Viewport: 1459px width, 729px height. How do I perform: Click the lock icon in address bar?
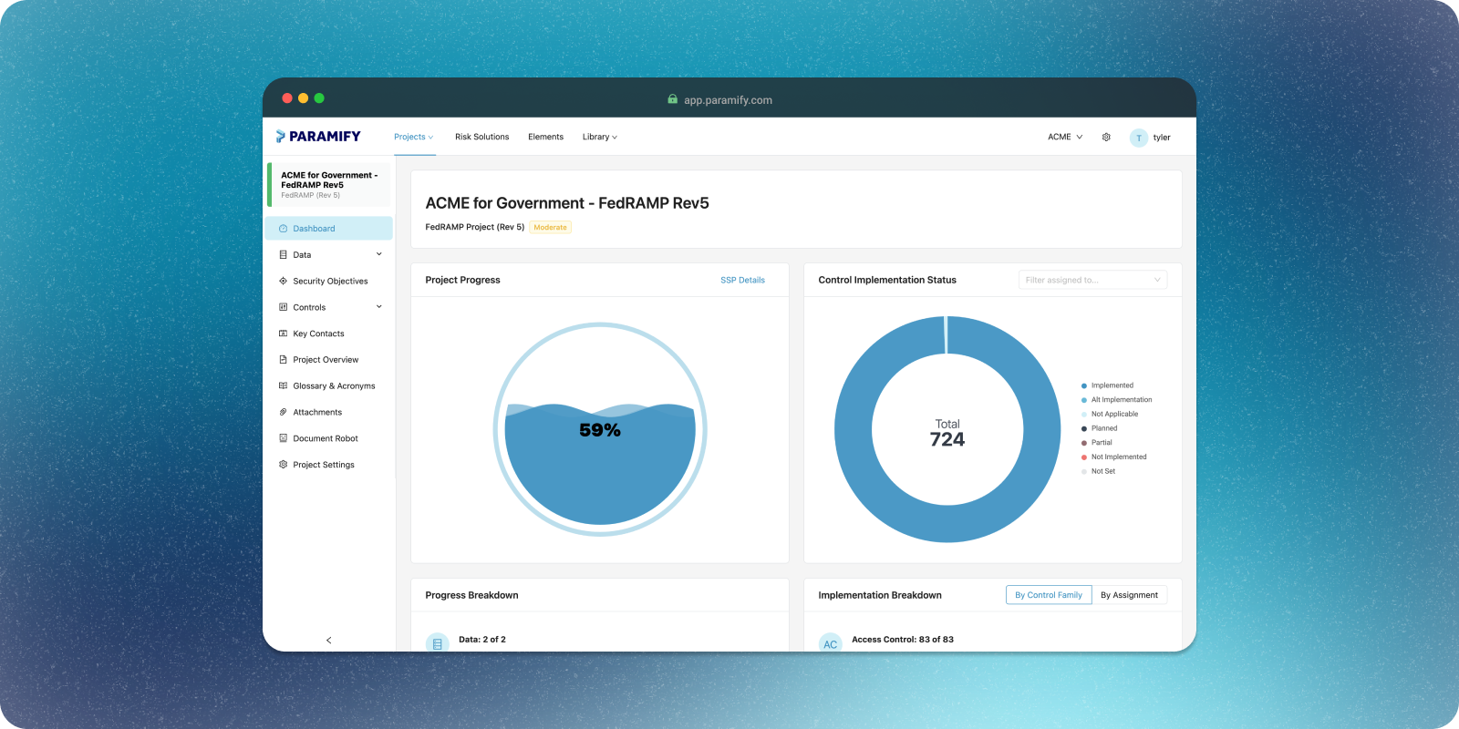(x=673, y=100)
